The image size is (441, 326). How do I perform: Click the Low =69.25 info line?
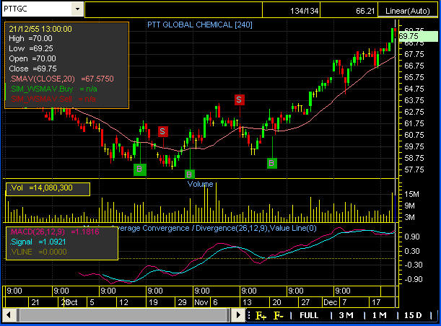[31, 48]
